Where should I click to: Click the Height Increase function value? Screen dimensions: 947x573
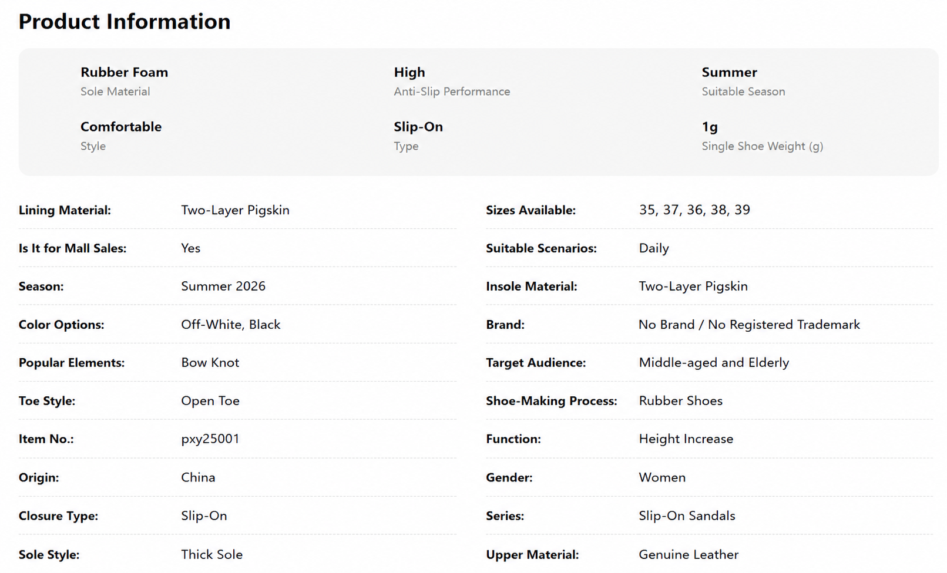[686, 439]
